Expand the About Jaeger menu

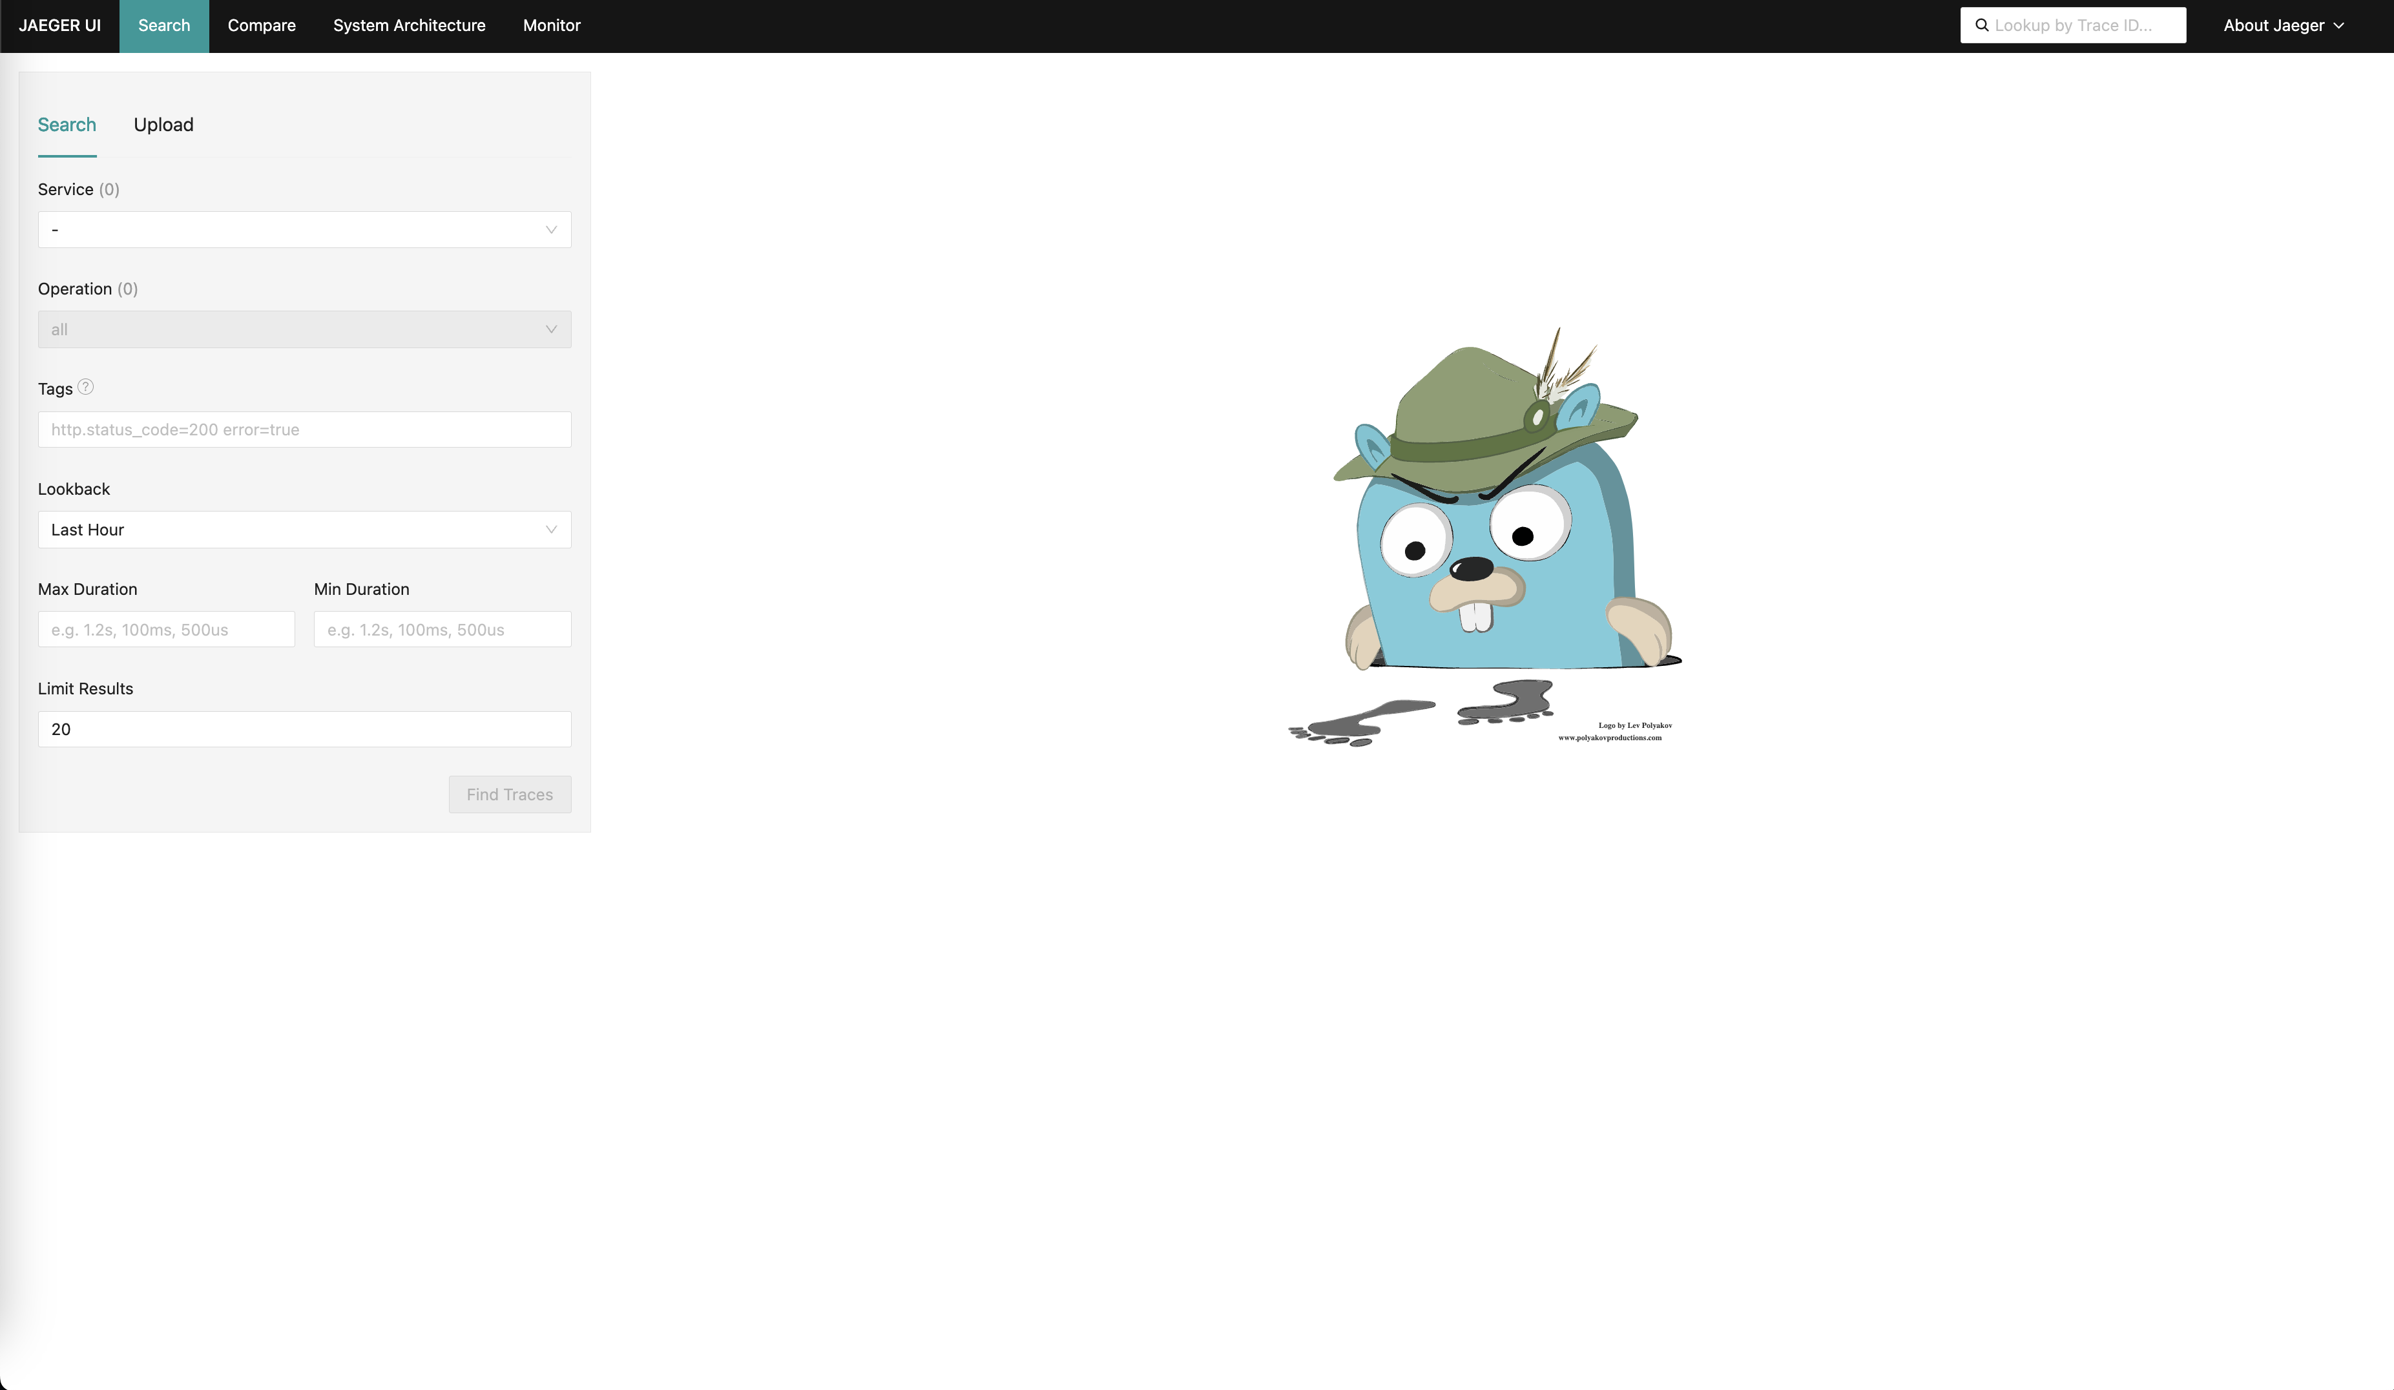(2284, 26)
